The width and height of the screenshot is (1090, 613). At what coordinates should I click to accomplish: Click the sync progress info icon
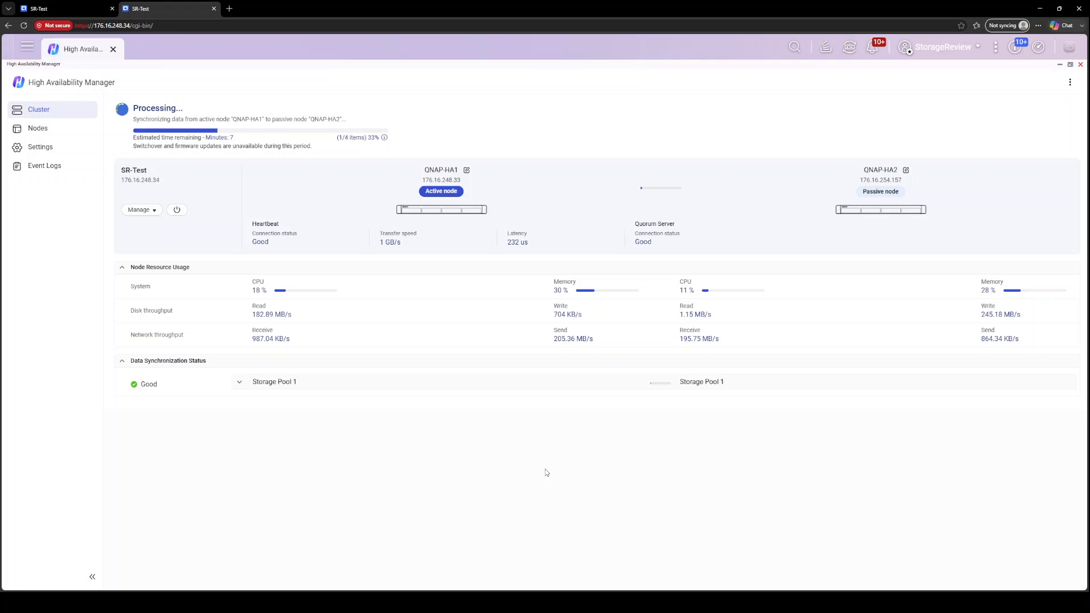click(384, 137)
